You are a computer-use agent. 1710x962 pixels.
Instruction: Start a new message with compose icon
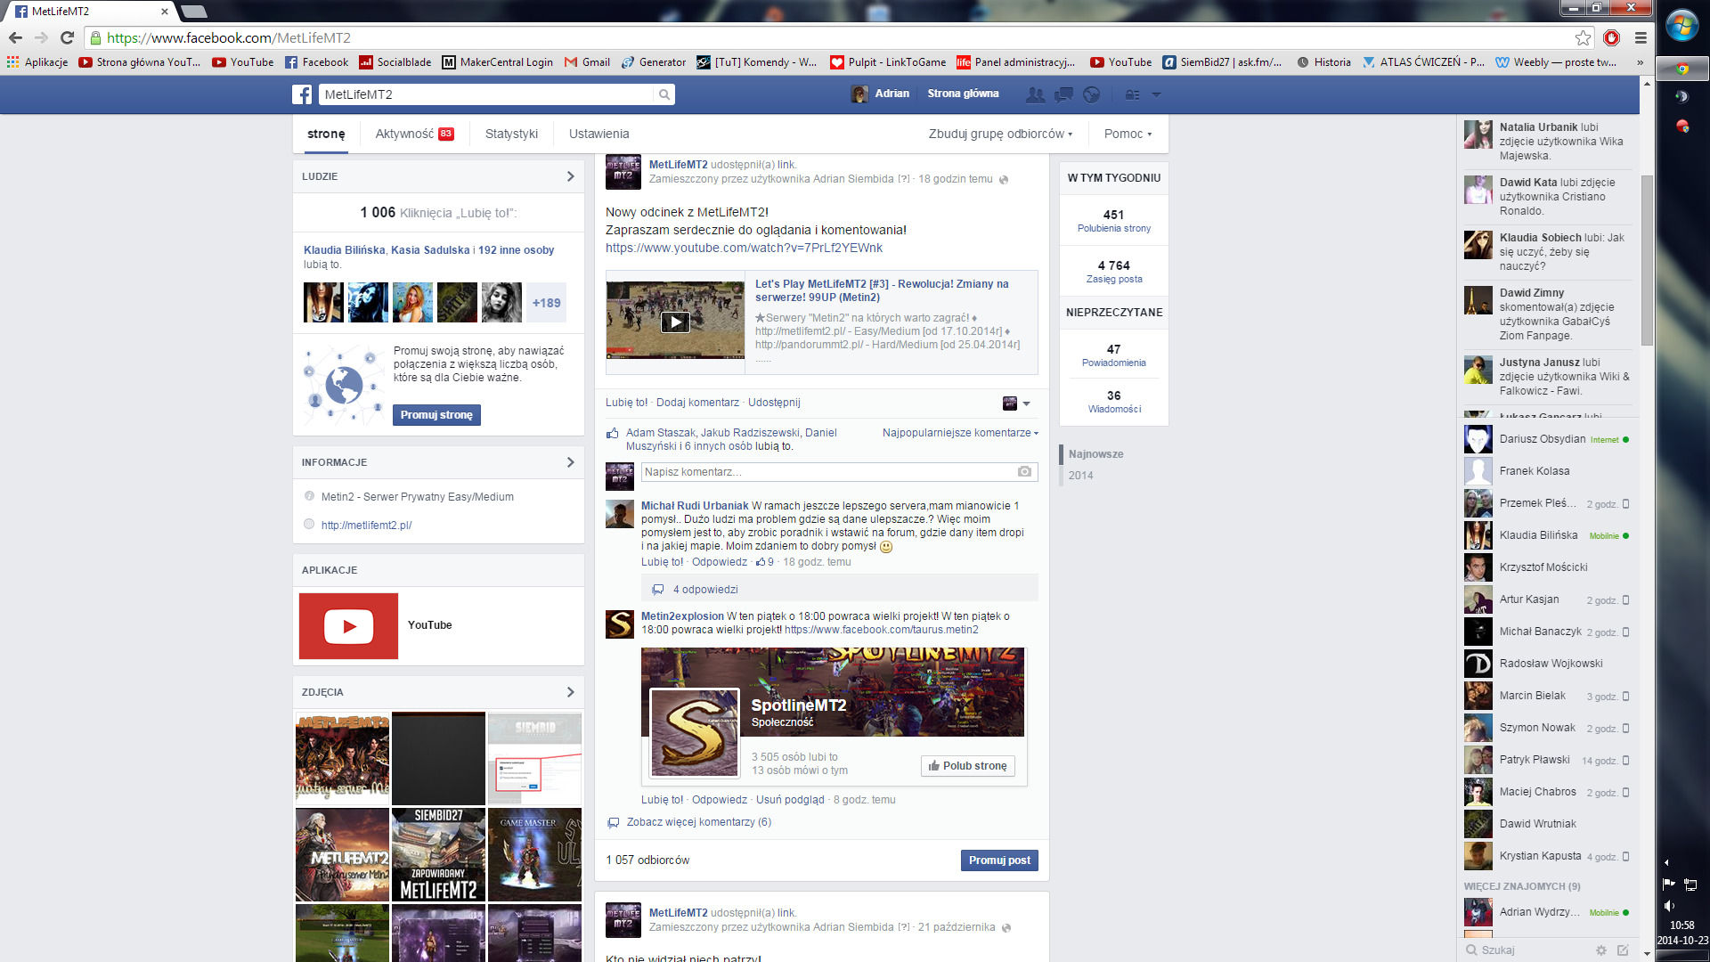coord(1623,950)
